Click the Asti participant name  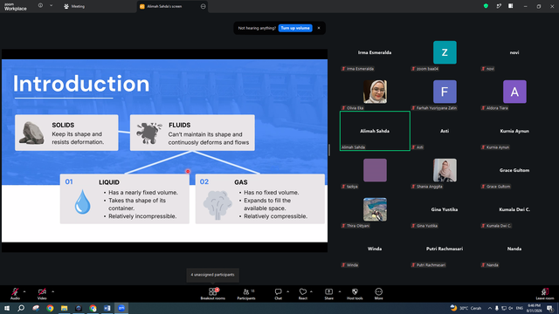pyautogui.click(x=445, y=131)
